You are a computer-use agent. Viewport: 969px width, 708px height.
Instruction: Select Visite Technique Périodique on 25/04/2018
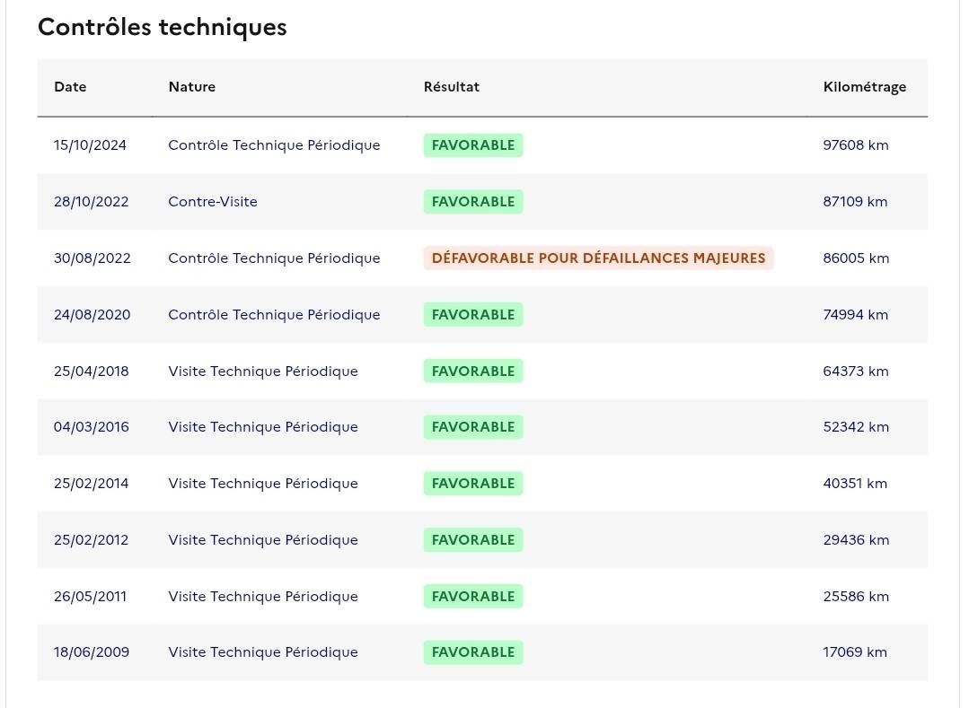click(x=262, y=371)
